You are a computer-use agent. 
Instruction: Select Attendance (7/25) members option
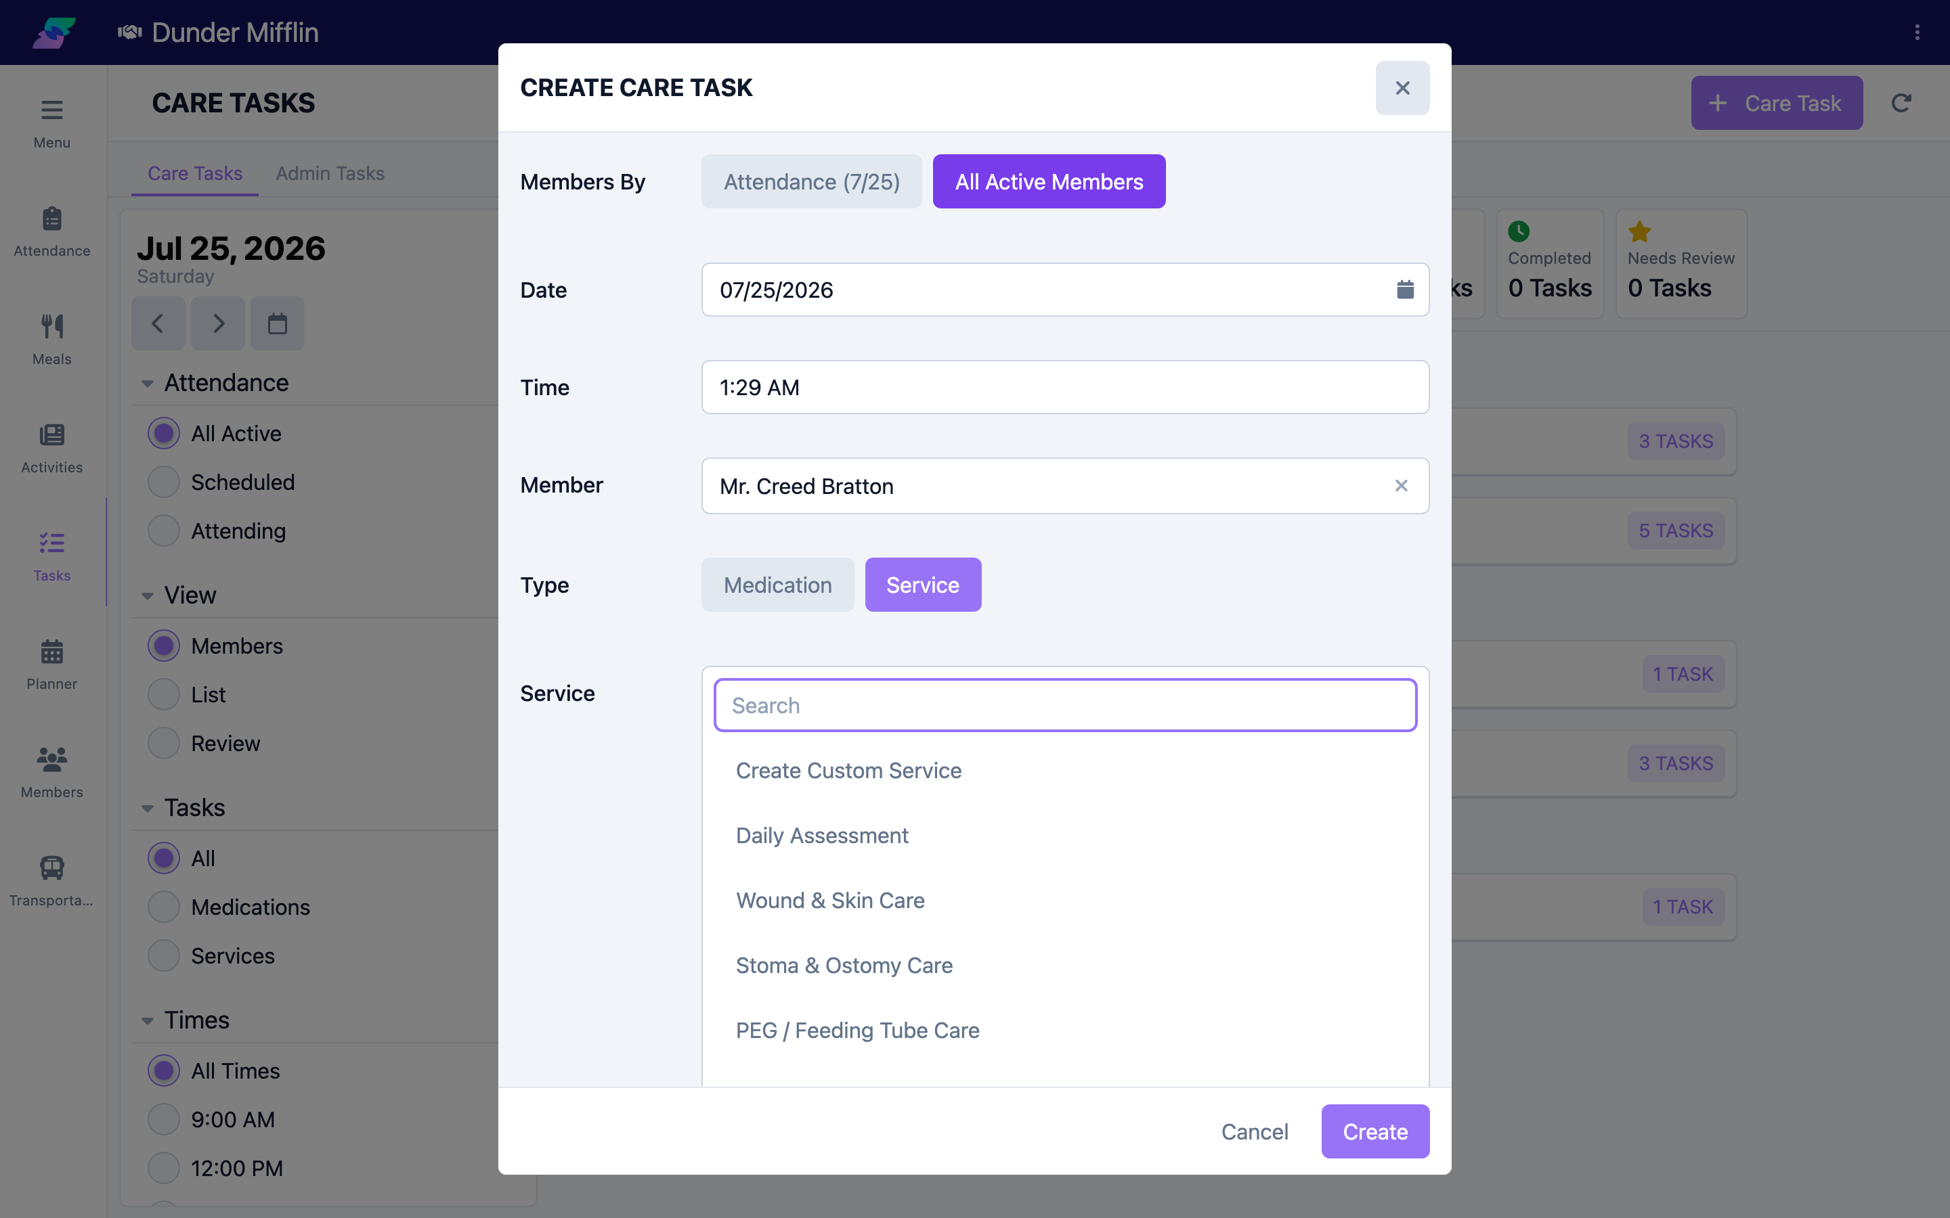click(811, 181)
